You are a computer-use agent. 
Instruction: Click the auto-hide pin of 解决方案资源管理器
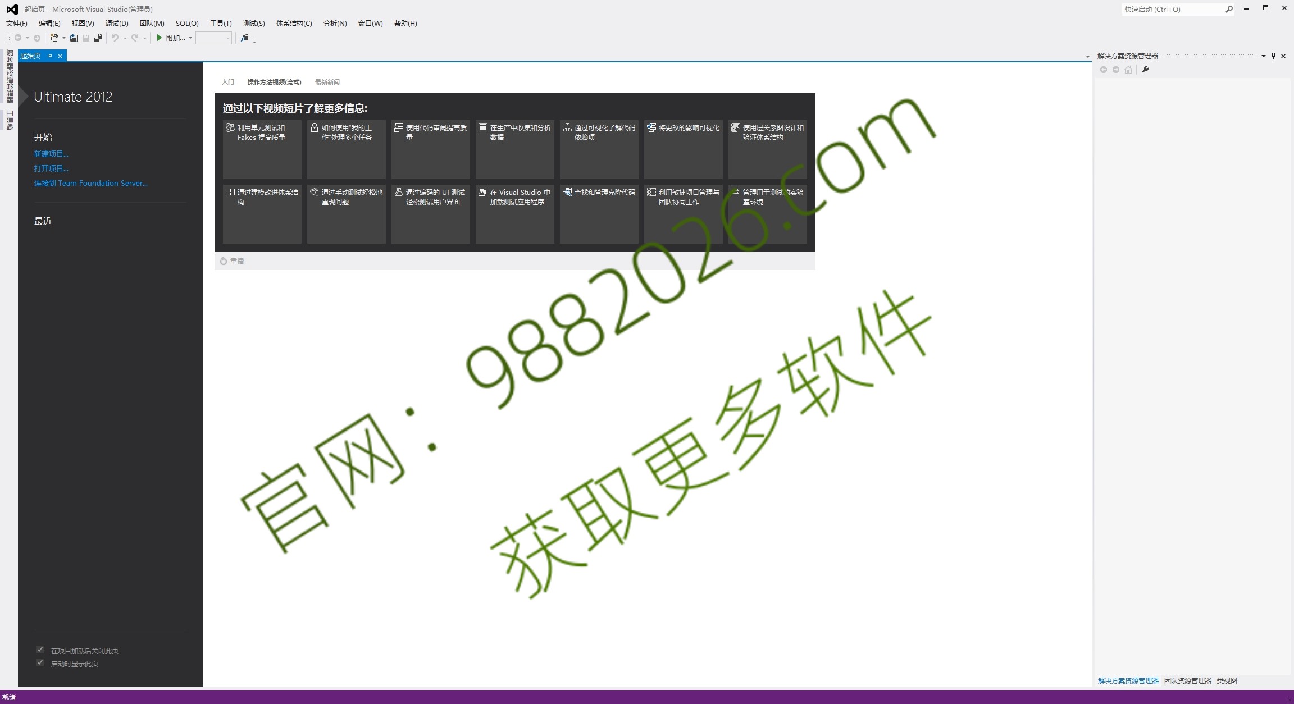[1273, 56]
